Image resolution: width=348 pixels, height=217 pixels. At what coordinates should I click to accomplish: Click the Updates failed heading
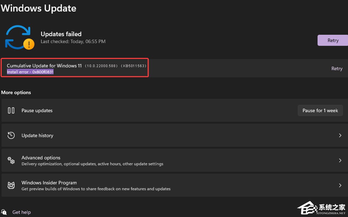[x=61, y=34]
